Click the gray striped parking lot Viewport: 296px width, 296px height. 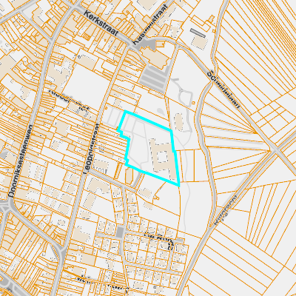click(x=154, y=78)
